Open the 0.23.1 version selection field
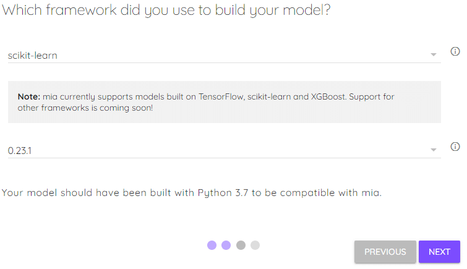467x269 pixels. [x=225, y=150]
